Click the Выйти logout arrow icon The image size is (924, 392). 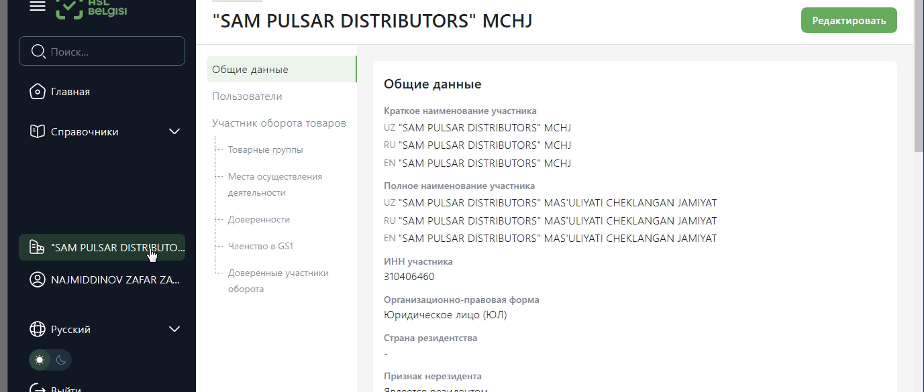[38, 388]
